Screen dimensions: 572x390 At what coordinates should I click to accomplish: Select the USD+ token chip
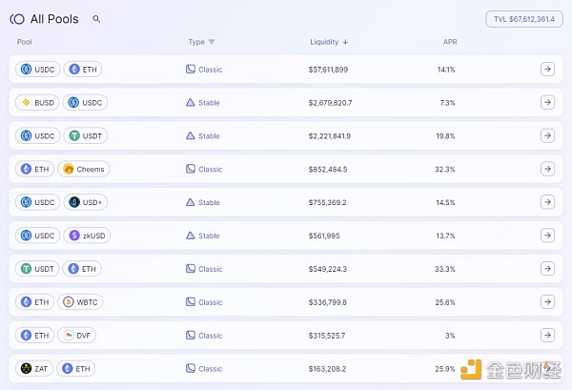point(85,202)
